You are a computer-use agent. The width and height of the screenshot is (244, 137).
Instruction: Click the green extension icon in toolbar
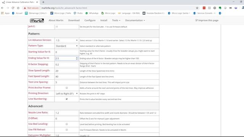(x=220, y=8)
